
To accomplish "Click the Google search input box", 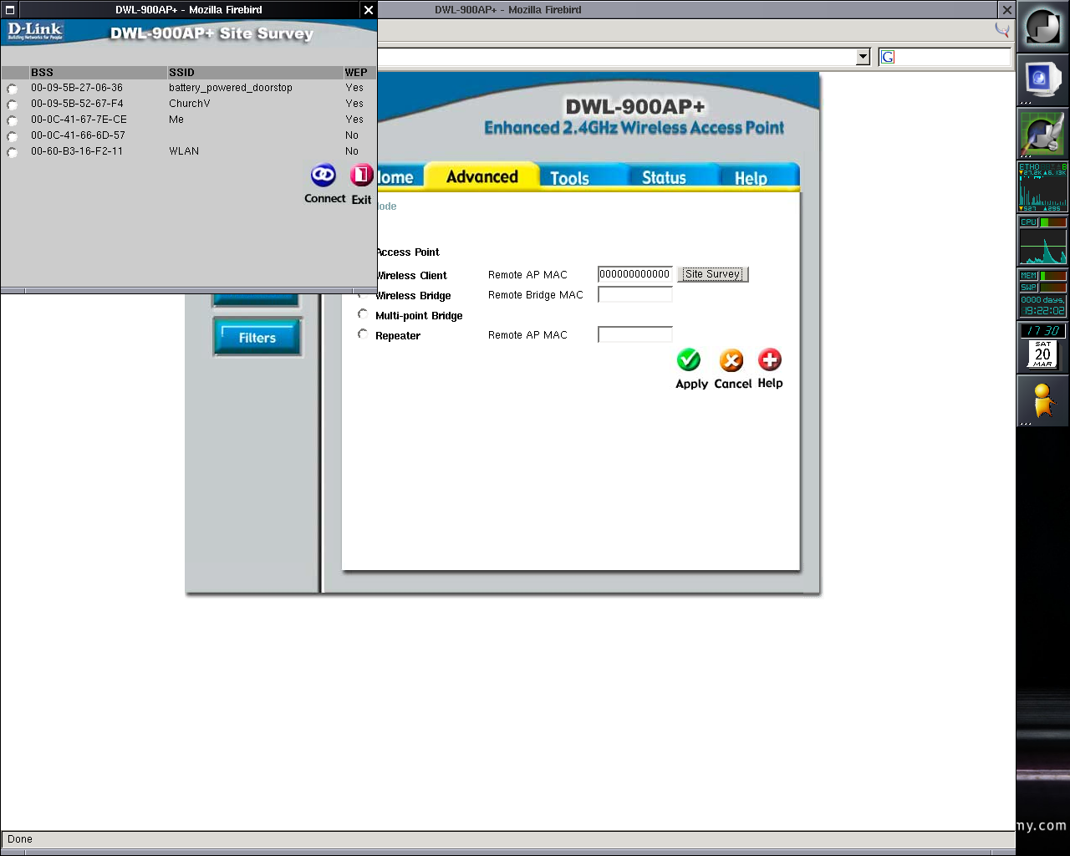I will pyautogui.click(x=953, y=57).
